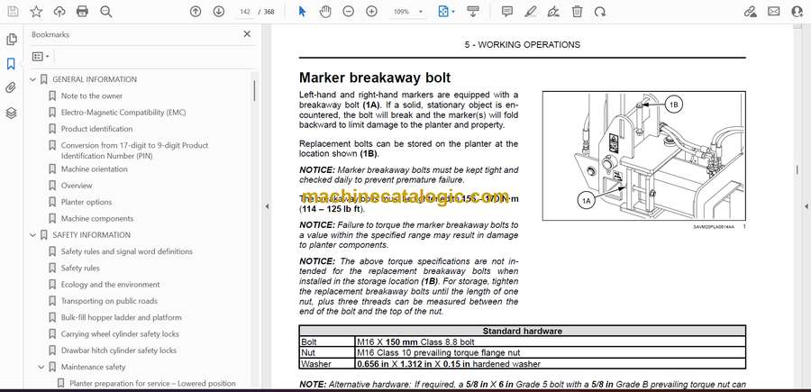Click the page number field showing 142

pyautogui.click(x=246, y=12)
